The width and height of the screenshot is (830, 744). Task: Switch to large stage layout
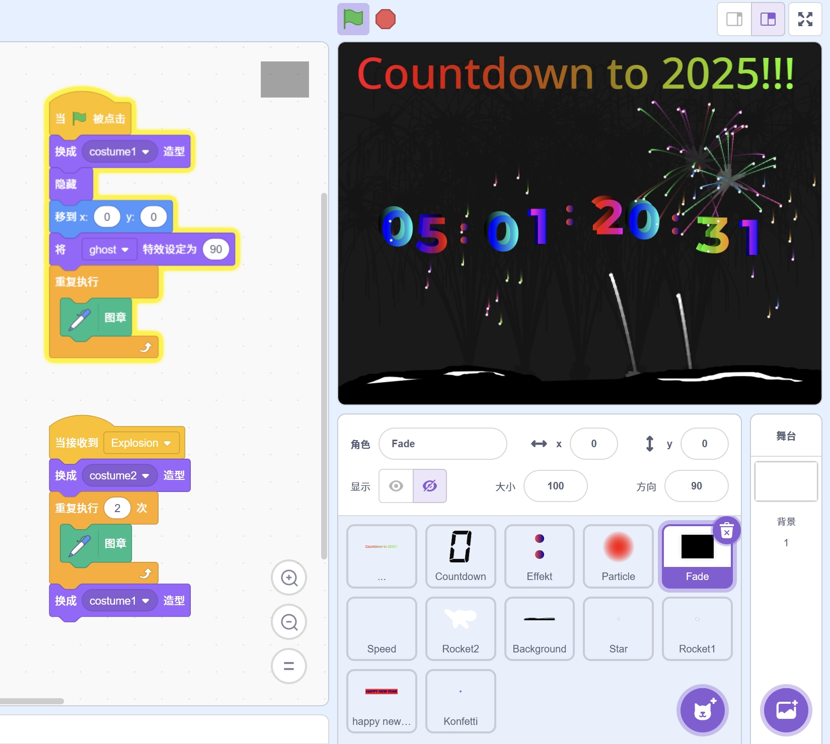point(768,19)
